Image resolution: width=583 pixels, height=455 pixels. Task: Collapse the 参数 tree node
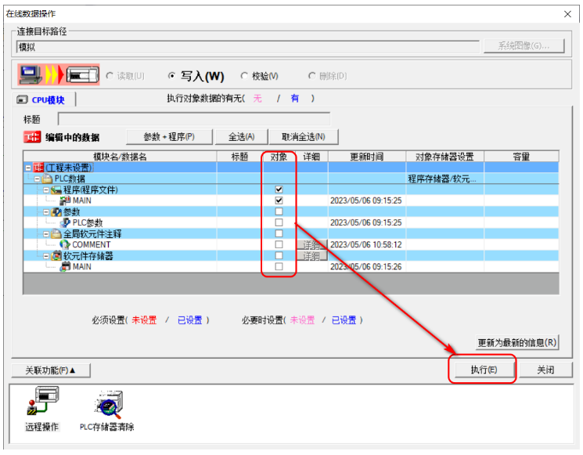(x=46, y=212)
